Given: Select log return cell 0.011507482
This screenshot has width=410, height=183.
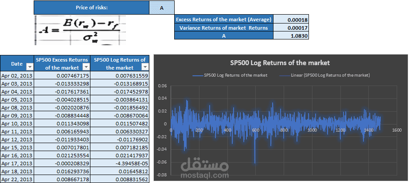Looking at the screenshot, I should (120, 124).
